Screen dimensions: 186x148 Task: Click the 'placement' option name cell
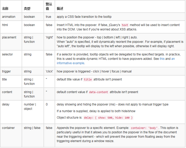click(9, 37)
